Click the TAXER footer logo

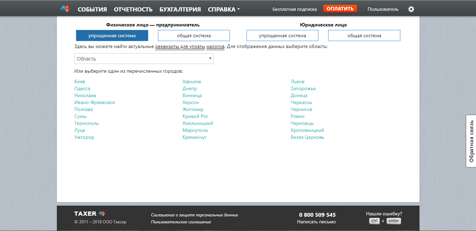click(x=90, y=214)
